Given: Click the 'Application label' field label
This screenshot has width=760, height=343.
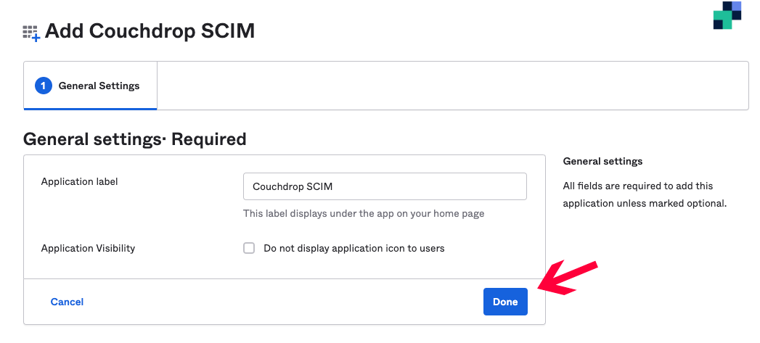Looking at the screenshot, I should point(80,182).
